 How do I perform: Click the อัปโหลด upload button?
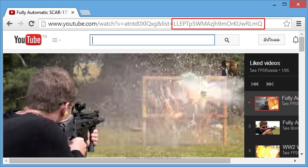(x=271, y=40)
